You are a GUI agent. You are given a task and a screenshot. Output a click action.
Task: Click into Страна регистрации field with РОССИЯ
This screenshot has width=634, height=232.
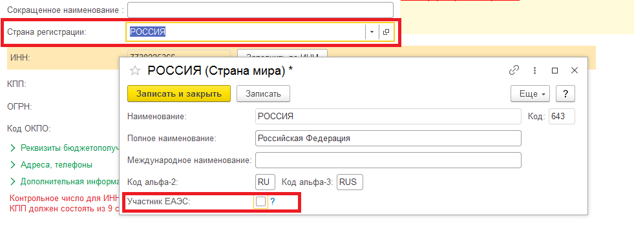(246, 32)
